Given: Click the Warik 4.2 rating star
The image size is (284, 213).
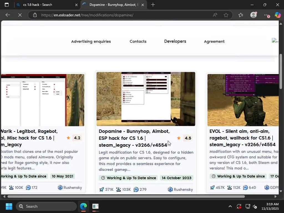Looking at the screenshot, I should (x=68, y=138).
